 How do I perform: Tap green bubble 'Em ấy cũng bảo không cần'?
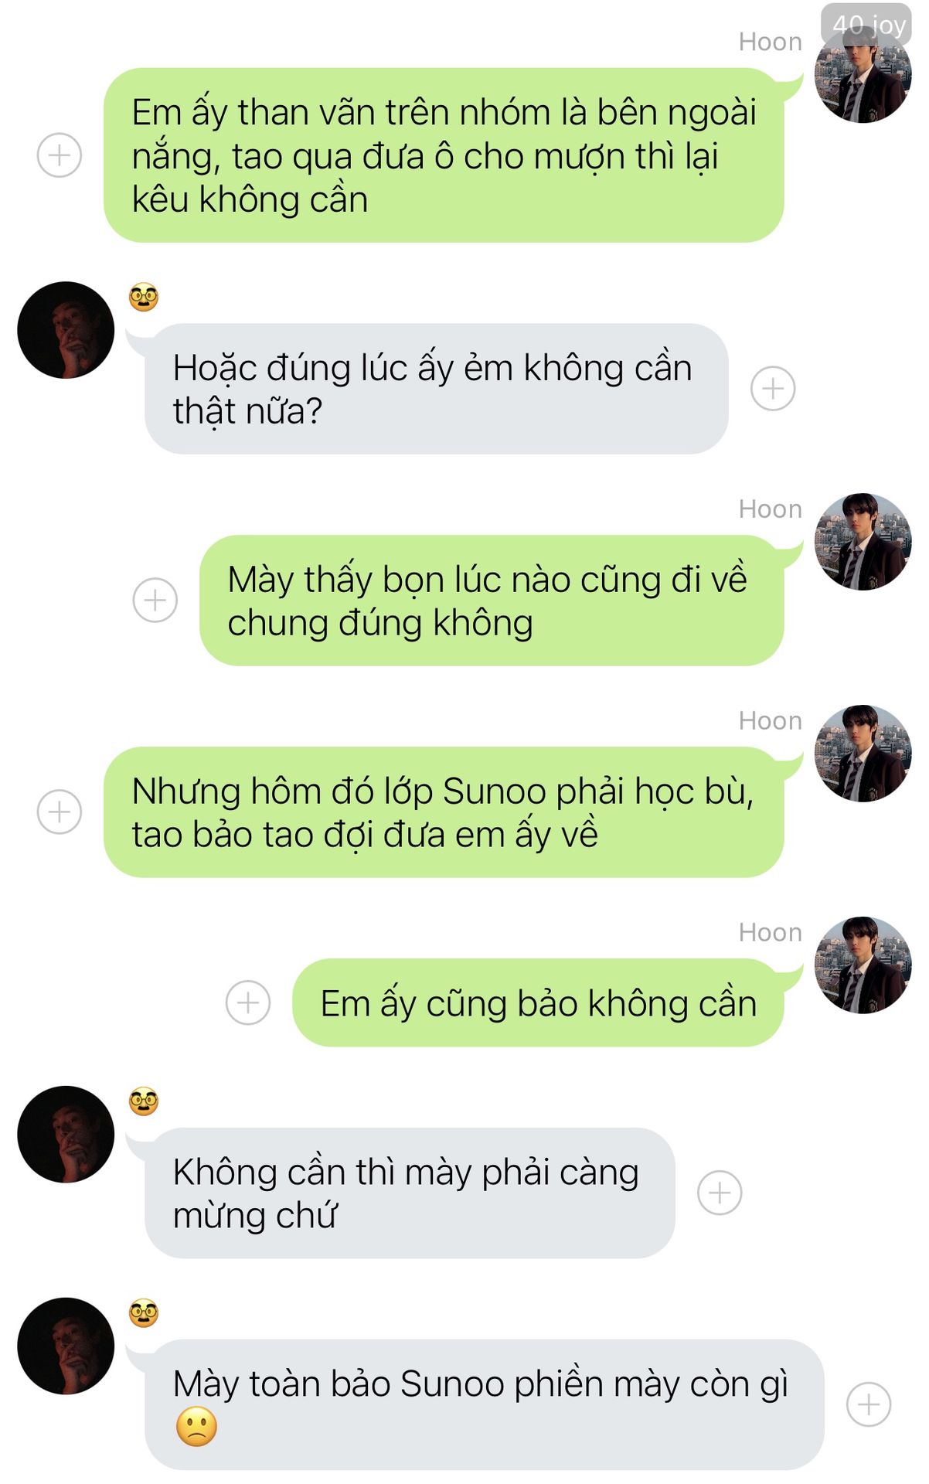[538, 1002]
